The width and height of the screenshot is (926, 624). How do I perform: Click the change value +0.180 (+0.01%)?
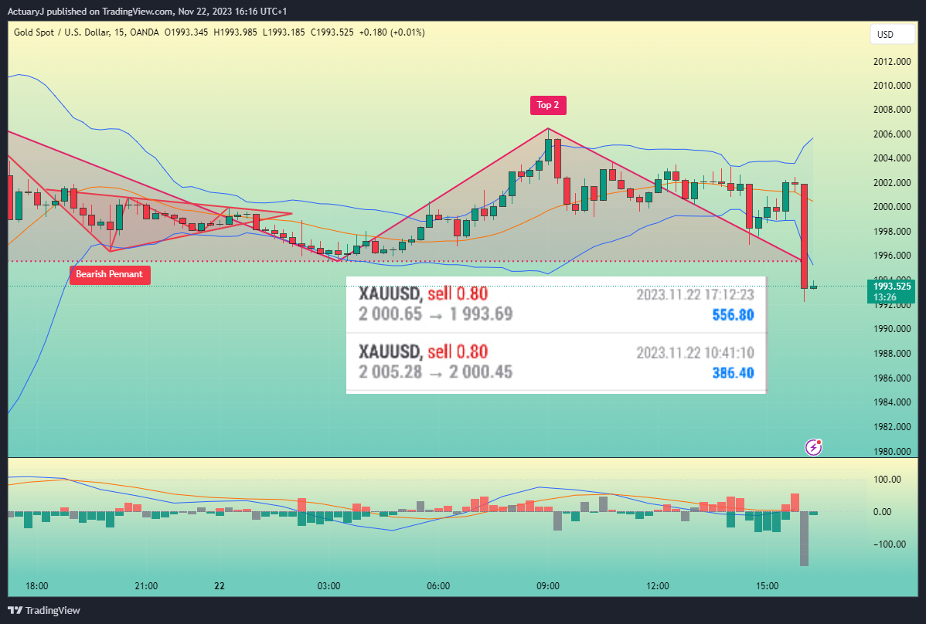pyautogui.click(x=392, y=32)
